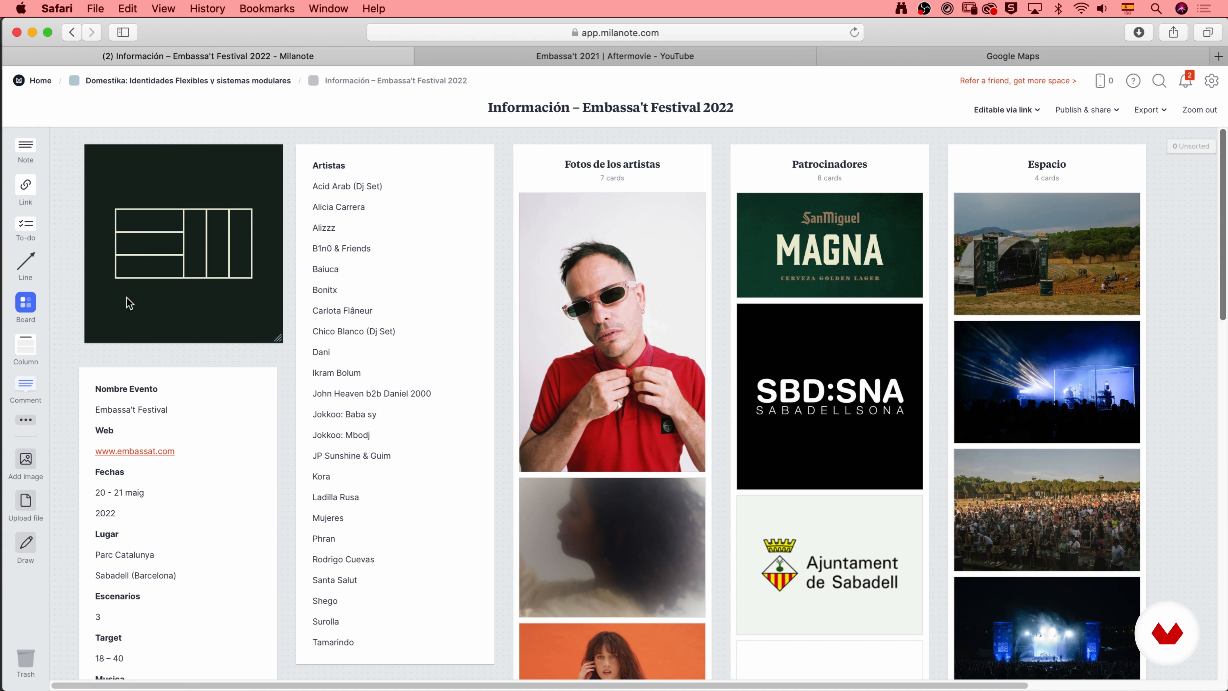This screenshot has height=691, width=1228.
Task: Switch to Embassa't 2021 Aftermovie YouTube tab
Action: click(614, 56)
